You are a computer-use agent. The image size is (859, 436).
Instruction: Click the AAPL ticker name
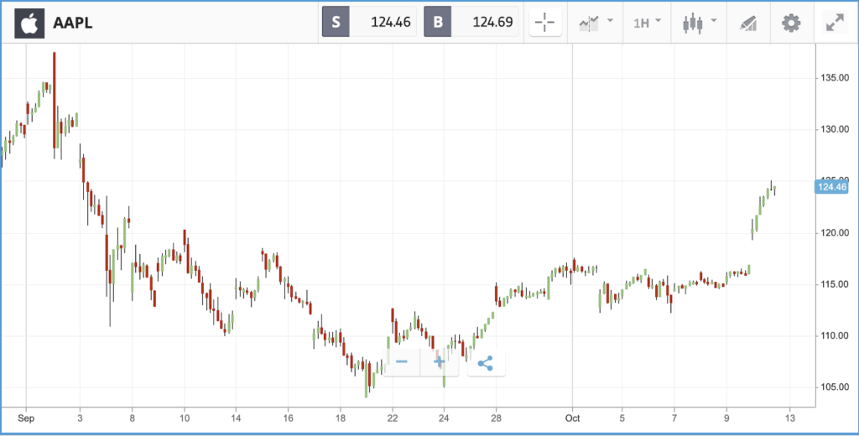73,23
